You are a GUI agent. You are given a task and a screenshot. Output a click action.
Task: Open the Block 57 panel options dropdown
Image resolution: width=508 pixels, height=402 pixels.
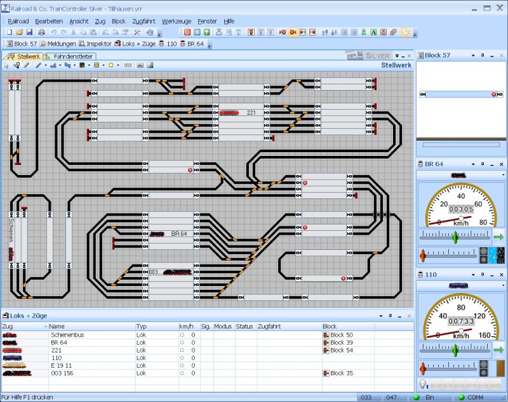pyautogui.click(x=473, y=56)
